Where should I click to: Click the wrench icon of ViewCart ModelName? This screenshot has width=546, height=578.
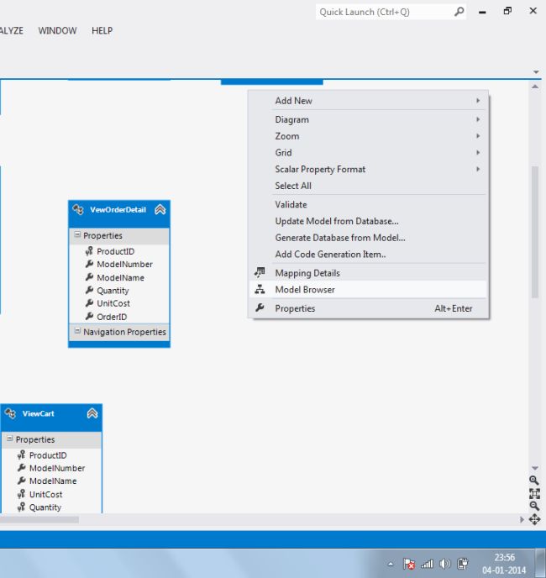(x=22, y=481)
